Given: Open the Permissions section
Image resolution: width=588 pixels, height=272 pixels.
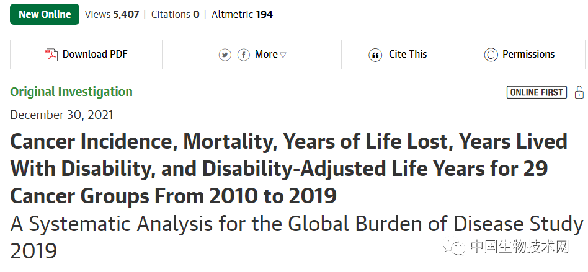Looking at the screenshot, I should 519,55.
